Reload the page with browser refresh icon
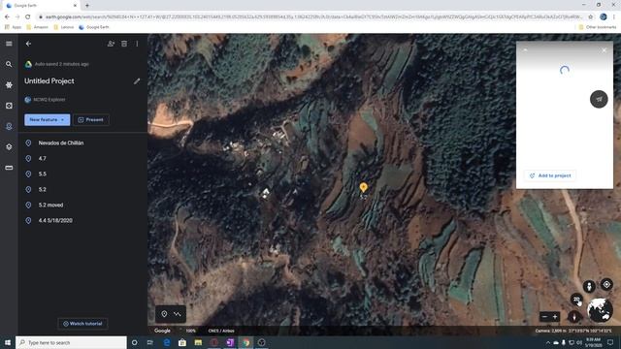Screen dimensions: 621x349 (28, 17)
